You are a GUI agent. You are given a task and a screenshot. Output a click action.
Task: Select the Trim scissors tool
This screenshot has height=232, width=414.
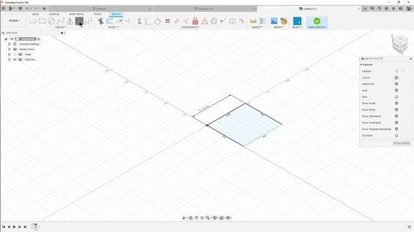pyautogui.click(x=101, y=21)
